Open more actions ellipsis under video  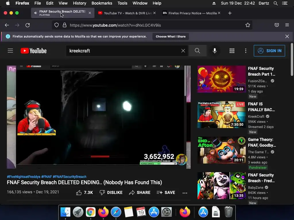point(185,193)
